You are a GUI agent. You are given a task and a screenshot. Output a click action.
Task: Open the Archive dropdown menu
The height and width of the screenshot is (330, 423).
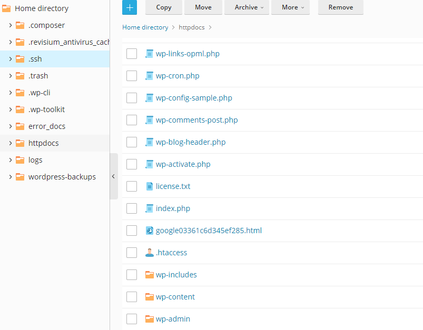[x=247, y=7]
